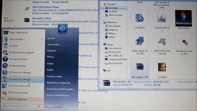
Task: Click the fileplanet download URL
Action: coord(65,10)
